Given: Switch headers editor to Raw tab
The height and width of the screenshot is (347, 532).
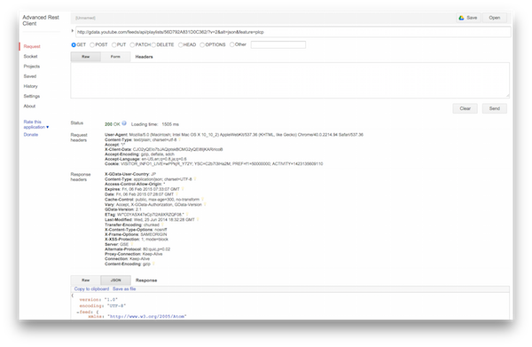Looking at the screenshot, I should [x=85, y=57].
